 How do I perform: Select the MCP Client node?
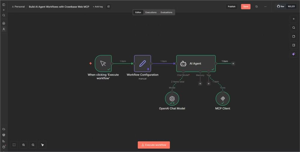[223, 99]
